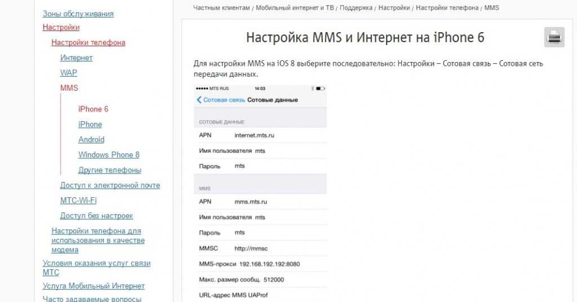
Task: Open the Android settings link
Action: pos(91,140)
